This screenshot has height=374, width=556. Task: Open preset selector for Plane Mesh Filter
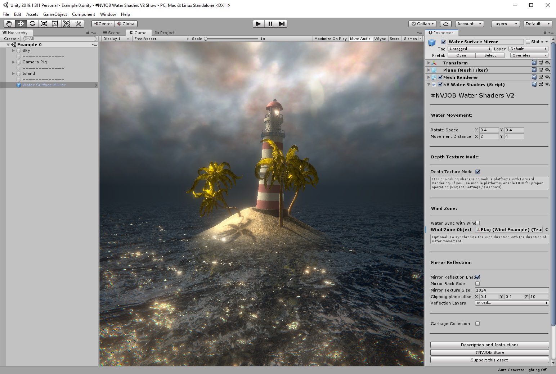[541, 70]
